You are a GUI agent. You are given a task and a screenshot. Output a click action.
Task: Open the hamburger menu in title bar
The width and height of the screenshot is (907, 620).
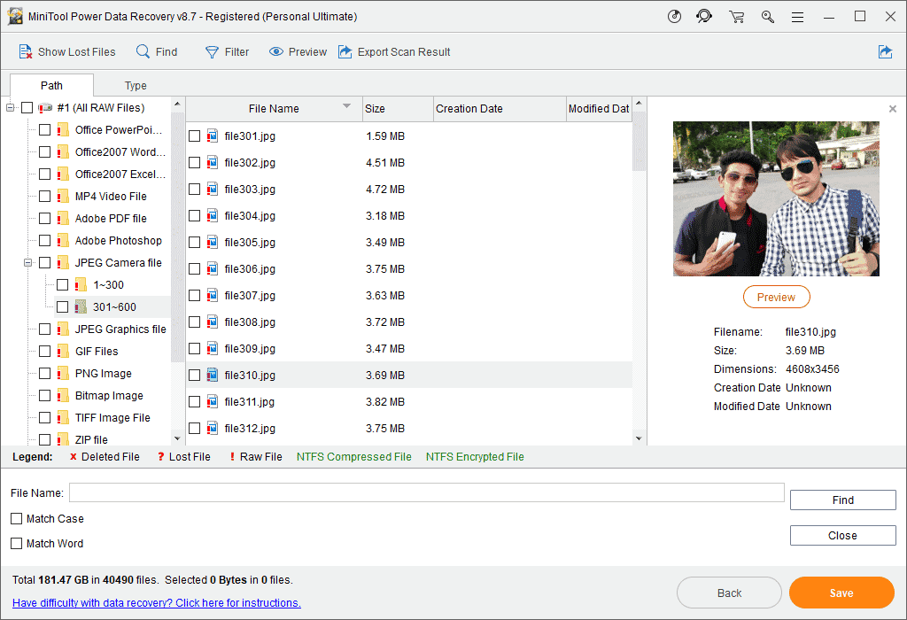pos(797,16)
